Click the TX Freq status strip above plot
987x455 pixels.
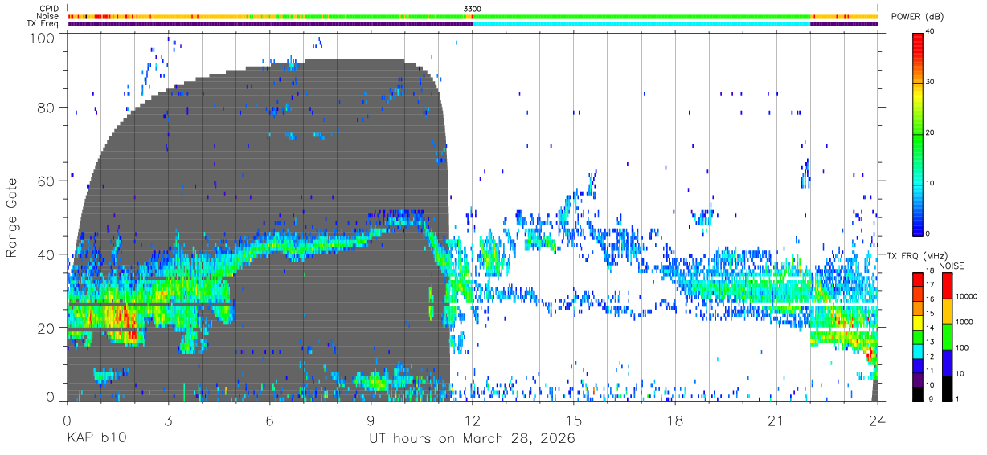[473, 24]
